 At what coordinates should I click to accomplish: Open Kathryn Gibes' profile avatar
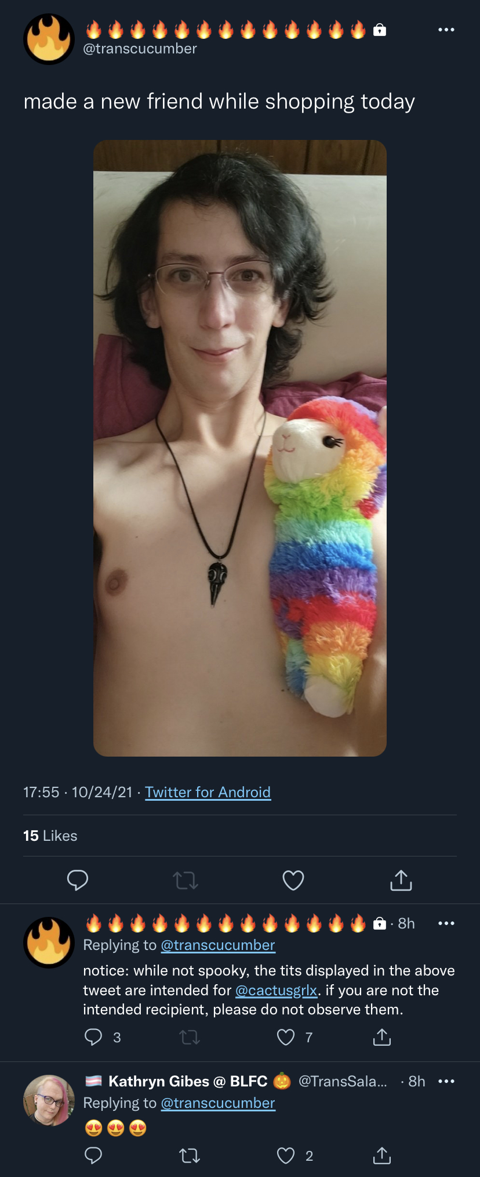point(49,1100)
